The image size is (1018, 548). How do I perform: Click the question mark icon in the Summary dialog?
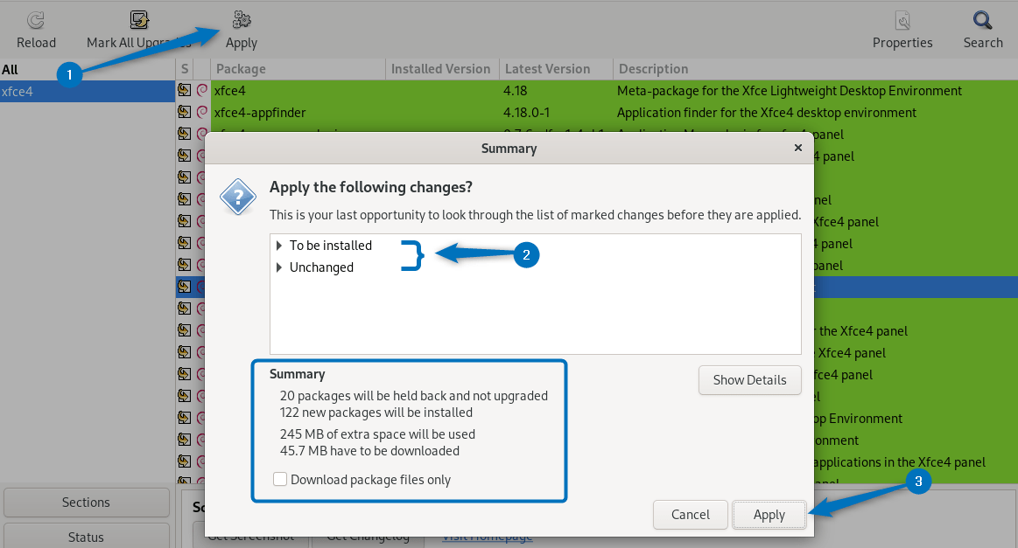[x=238, y=198]
